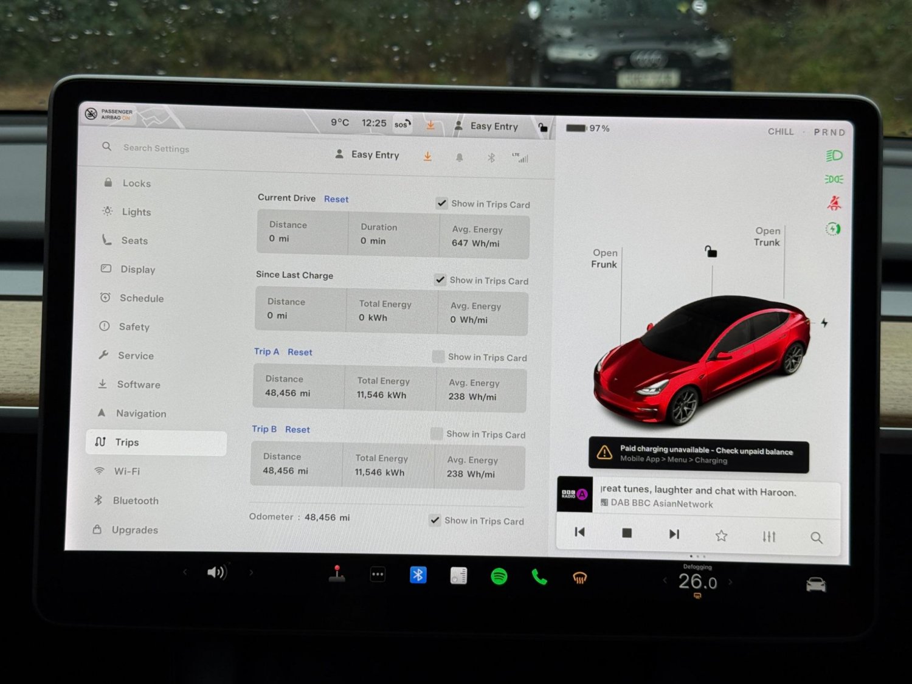Image resolution: width=912 pixels, height=684 pixels.
Task: Tap the Bluetooth icon in settings header
Action: [491, 158]
